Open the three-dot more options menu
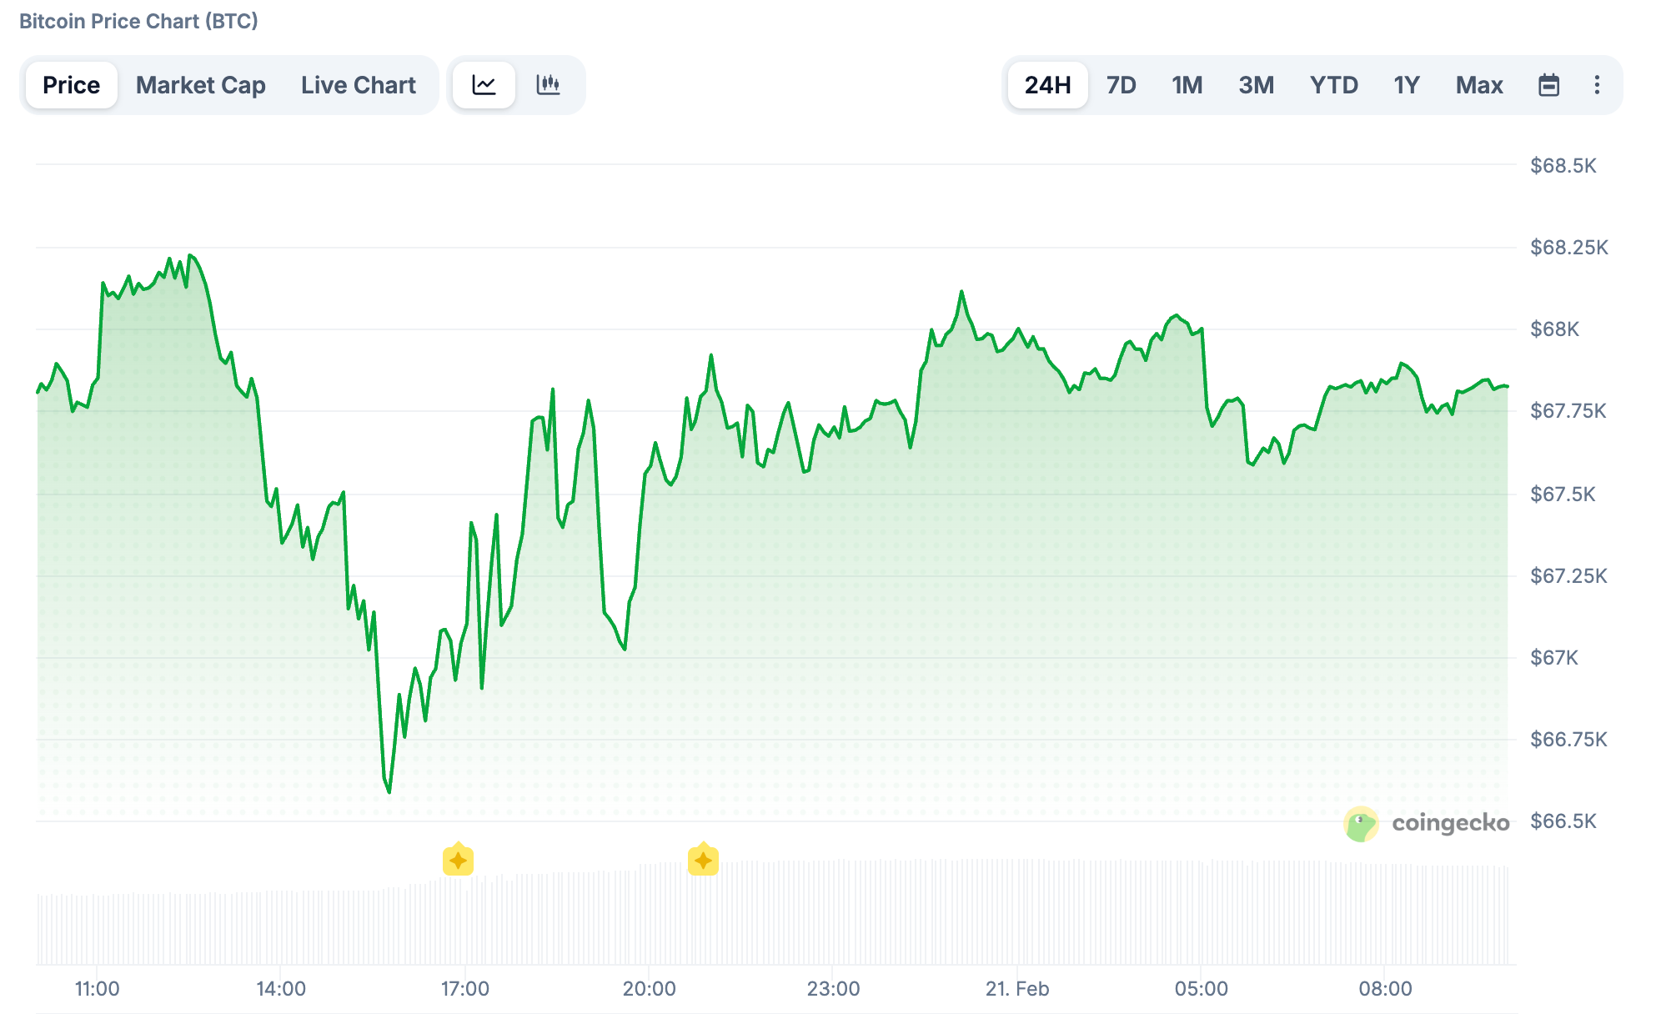Viewport: 1661px width, 1014px height. (1597, 85)
